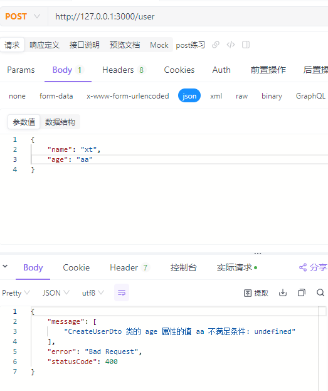328x391 pixels.
Task: Choose the none body type
Action: 17,96
